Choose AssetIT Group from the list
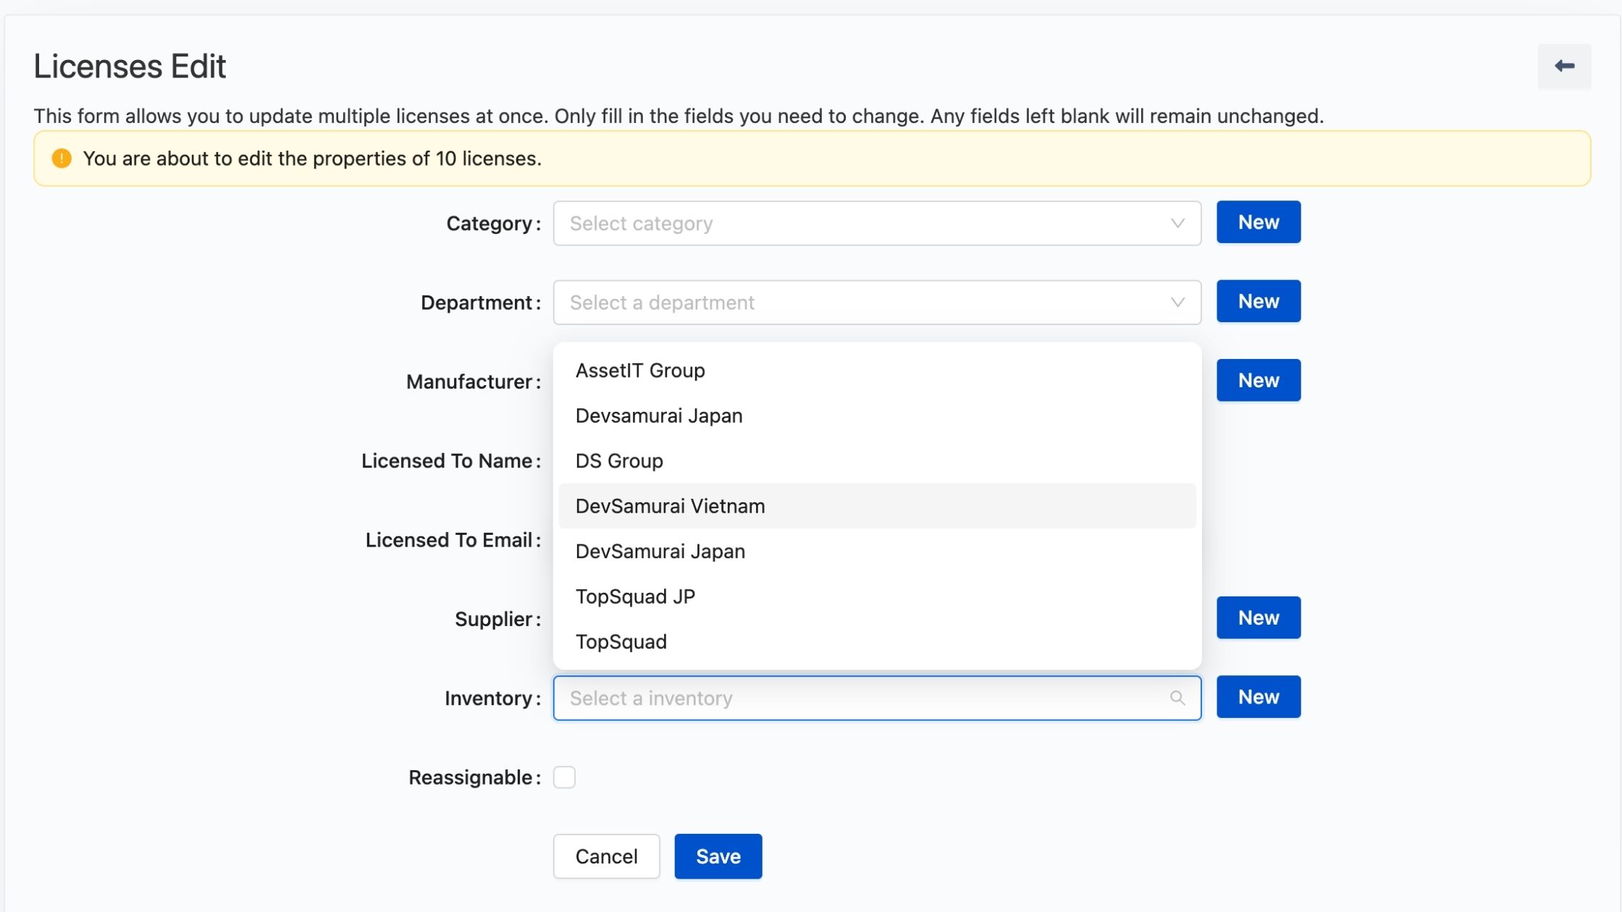 [640, 371]
